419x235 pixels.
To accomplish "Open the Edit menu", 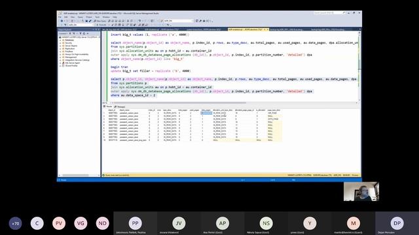I will [x=65, y=17].
